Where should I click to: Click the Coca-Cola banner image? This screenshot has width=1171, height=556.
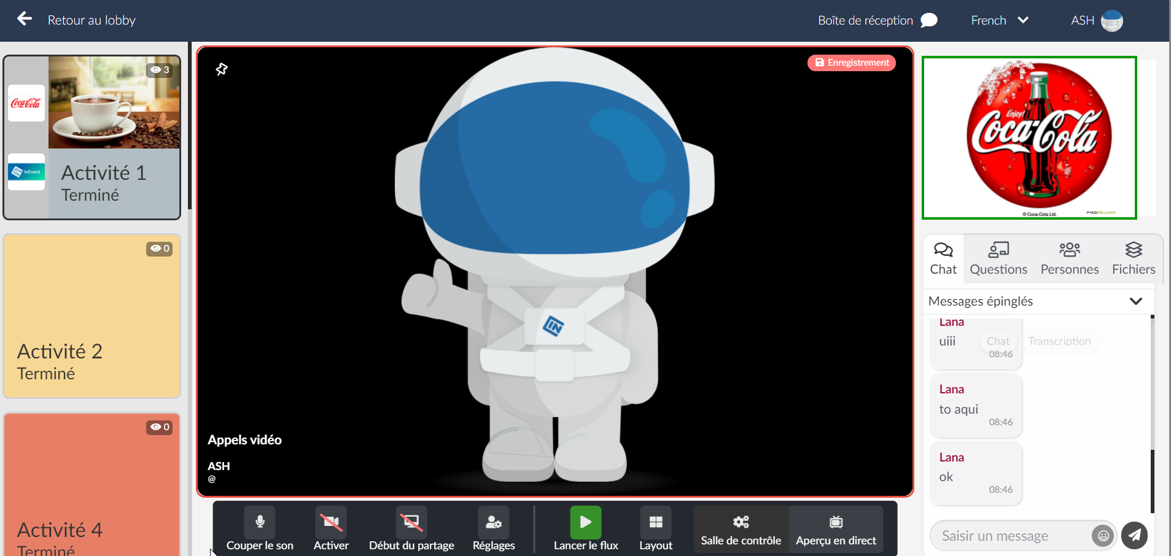click(x=1030, y=137)
